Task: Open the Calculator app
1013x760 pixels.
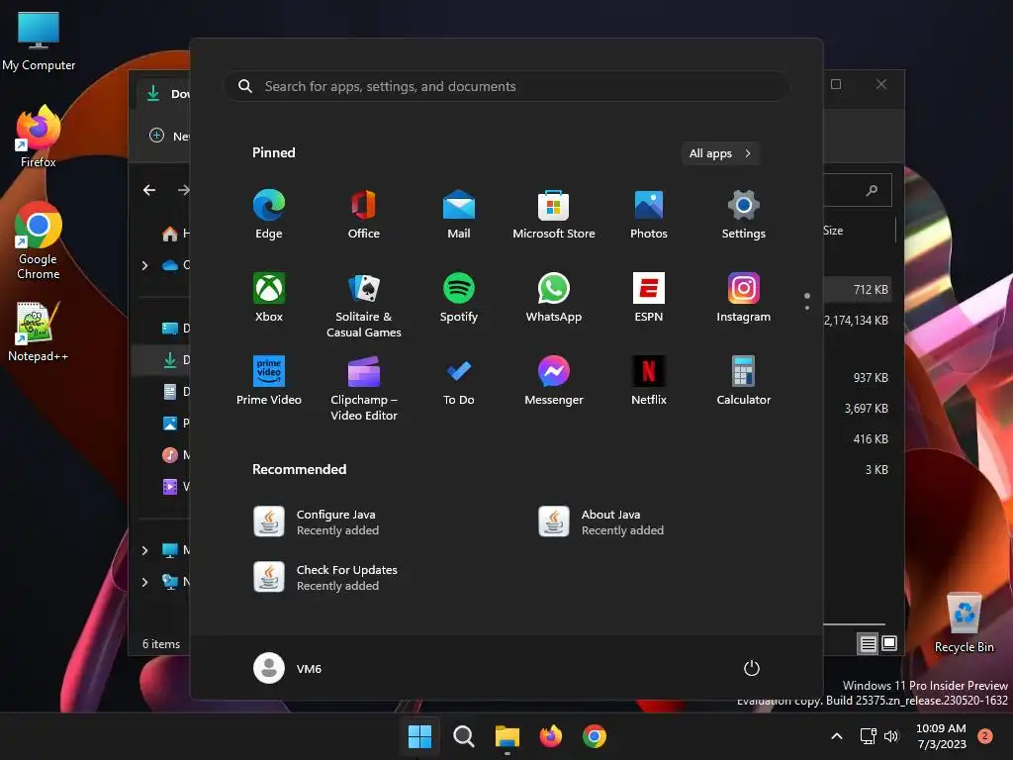Action: point(744,381)
